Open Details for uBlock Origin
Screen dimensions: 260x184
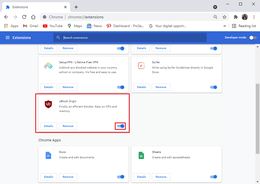click(x=49, y=126)
